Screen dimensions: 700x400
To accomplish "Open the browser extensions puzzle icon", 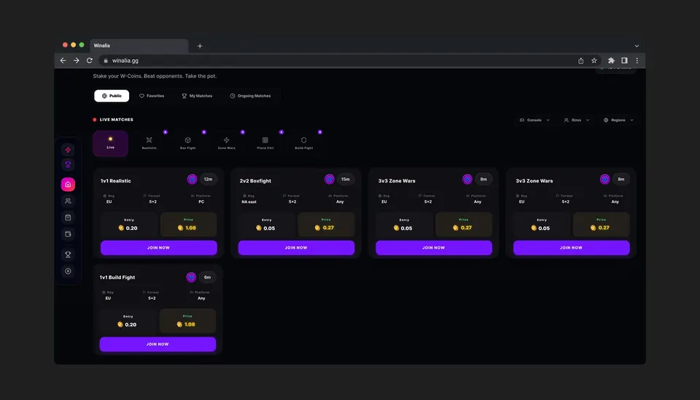I will coord(611,61).
